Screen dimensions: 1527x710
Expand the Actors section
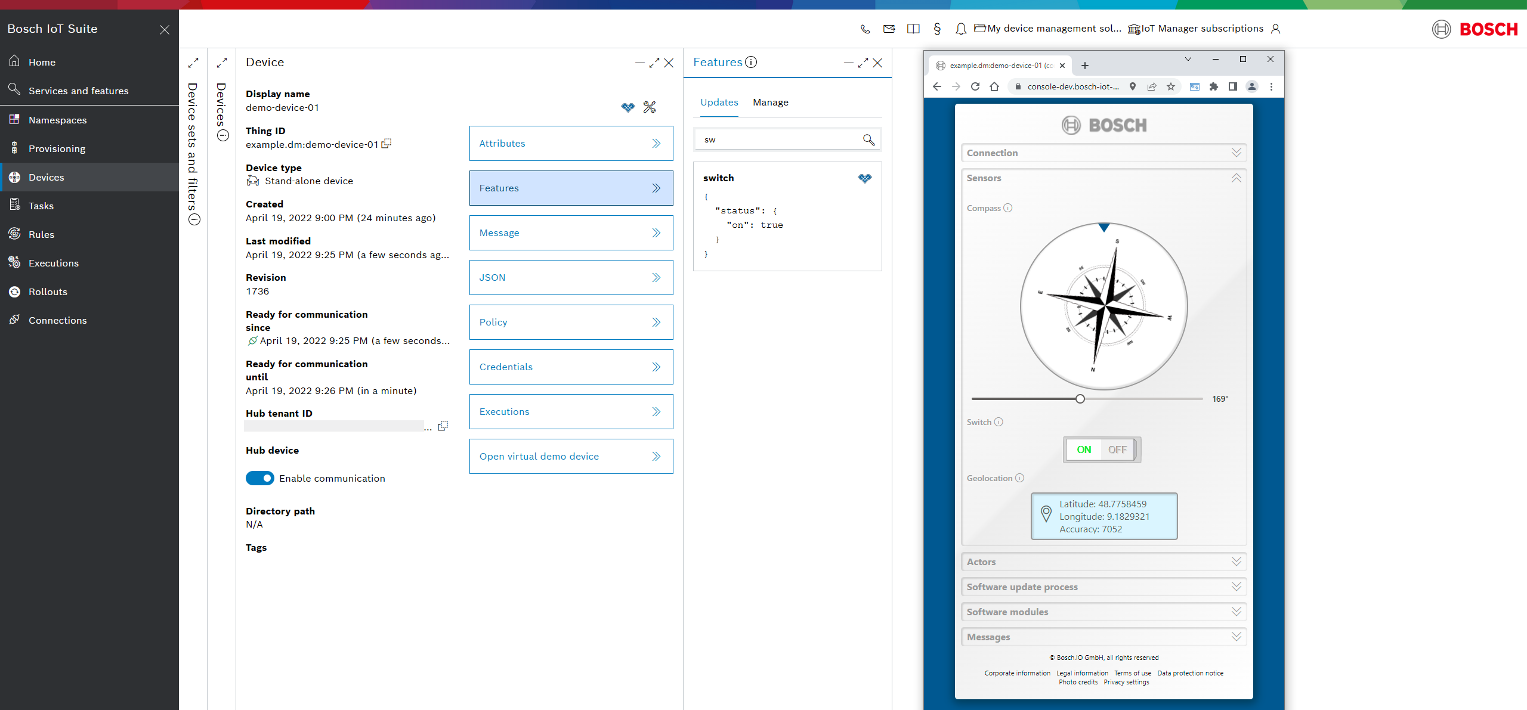point(1103,562)
